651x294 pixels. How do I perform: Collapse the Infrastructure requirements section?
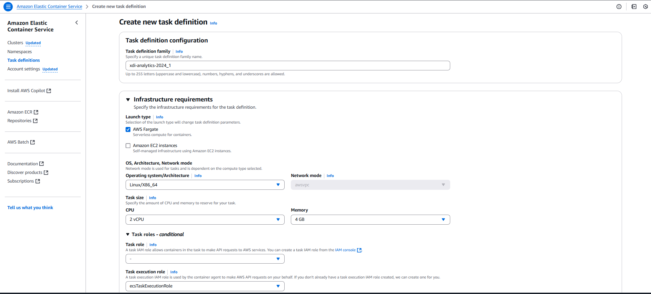pos(128,100)
